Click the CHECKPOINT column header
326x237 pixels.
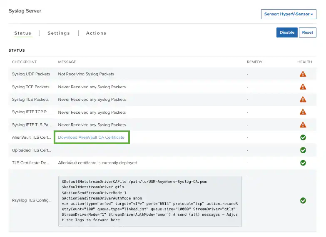point(24,62)
